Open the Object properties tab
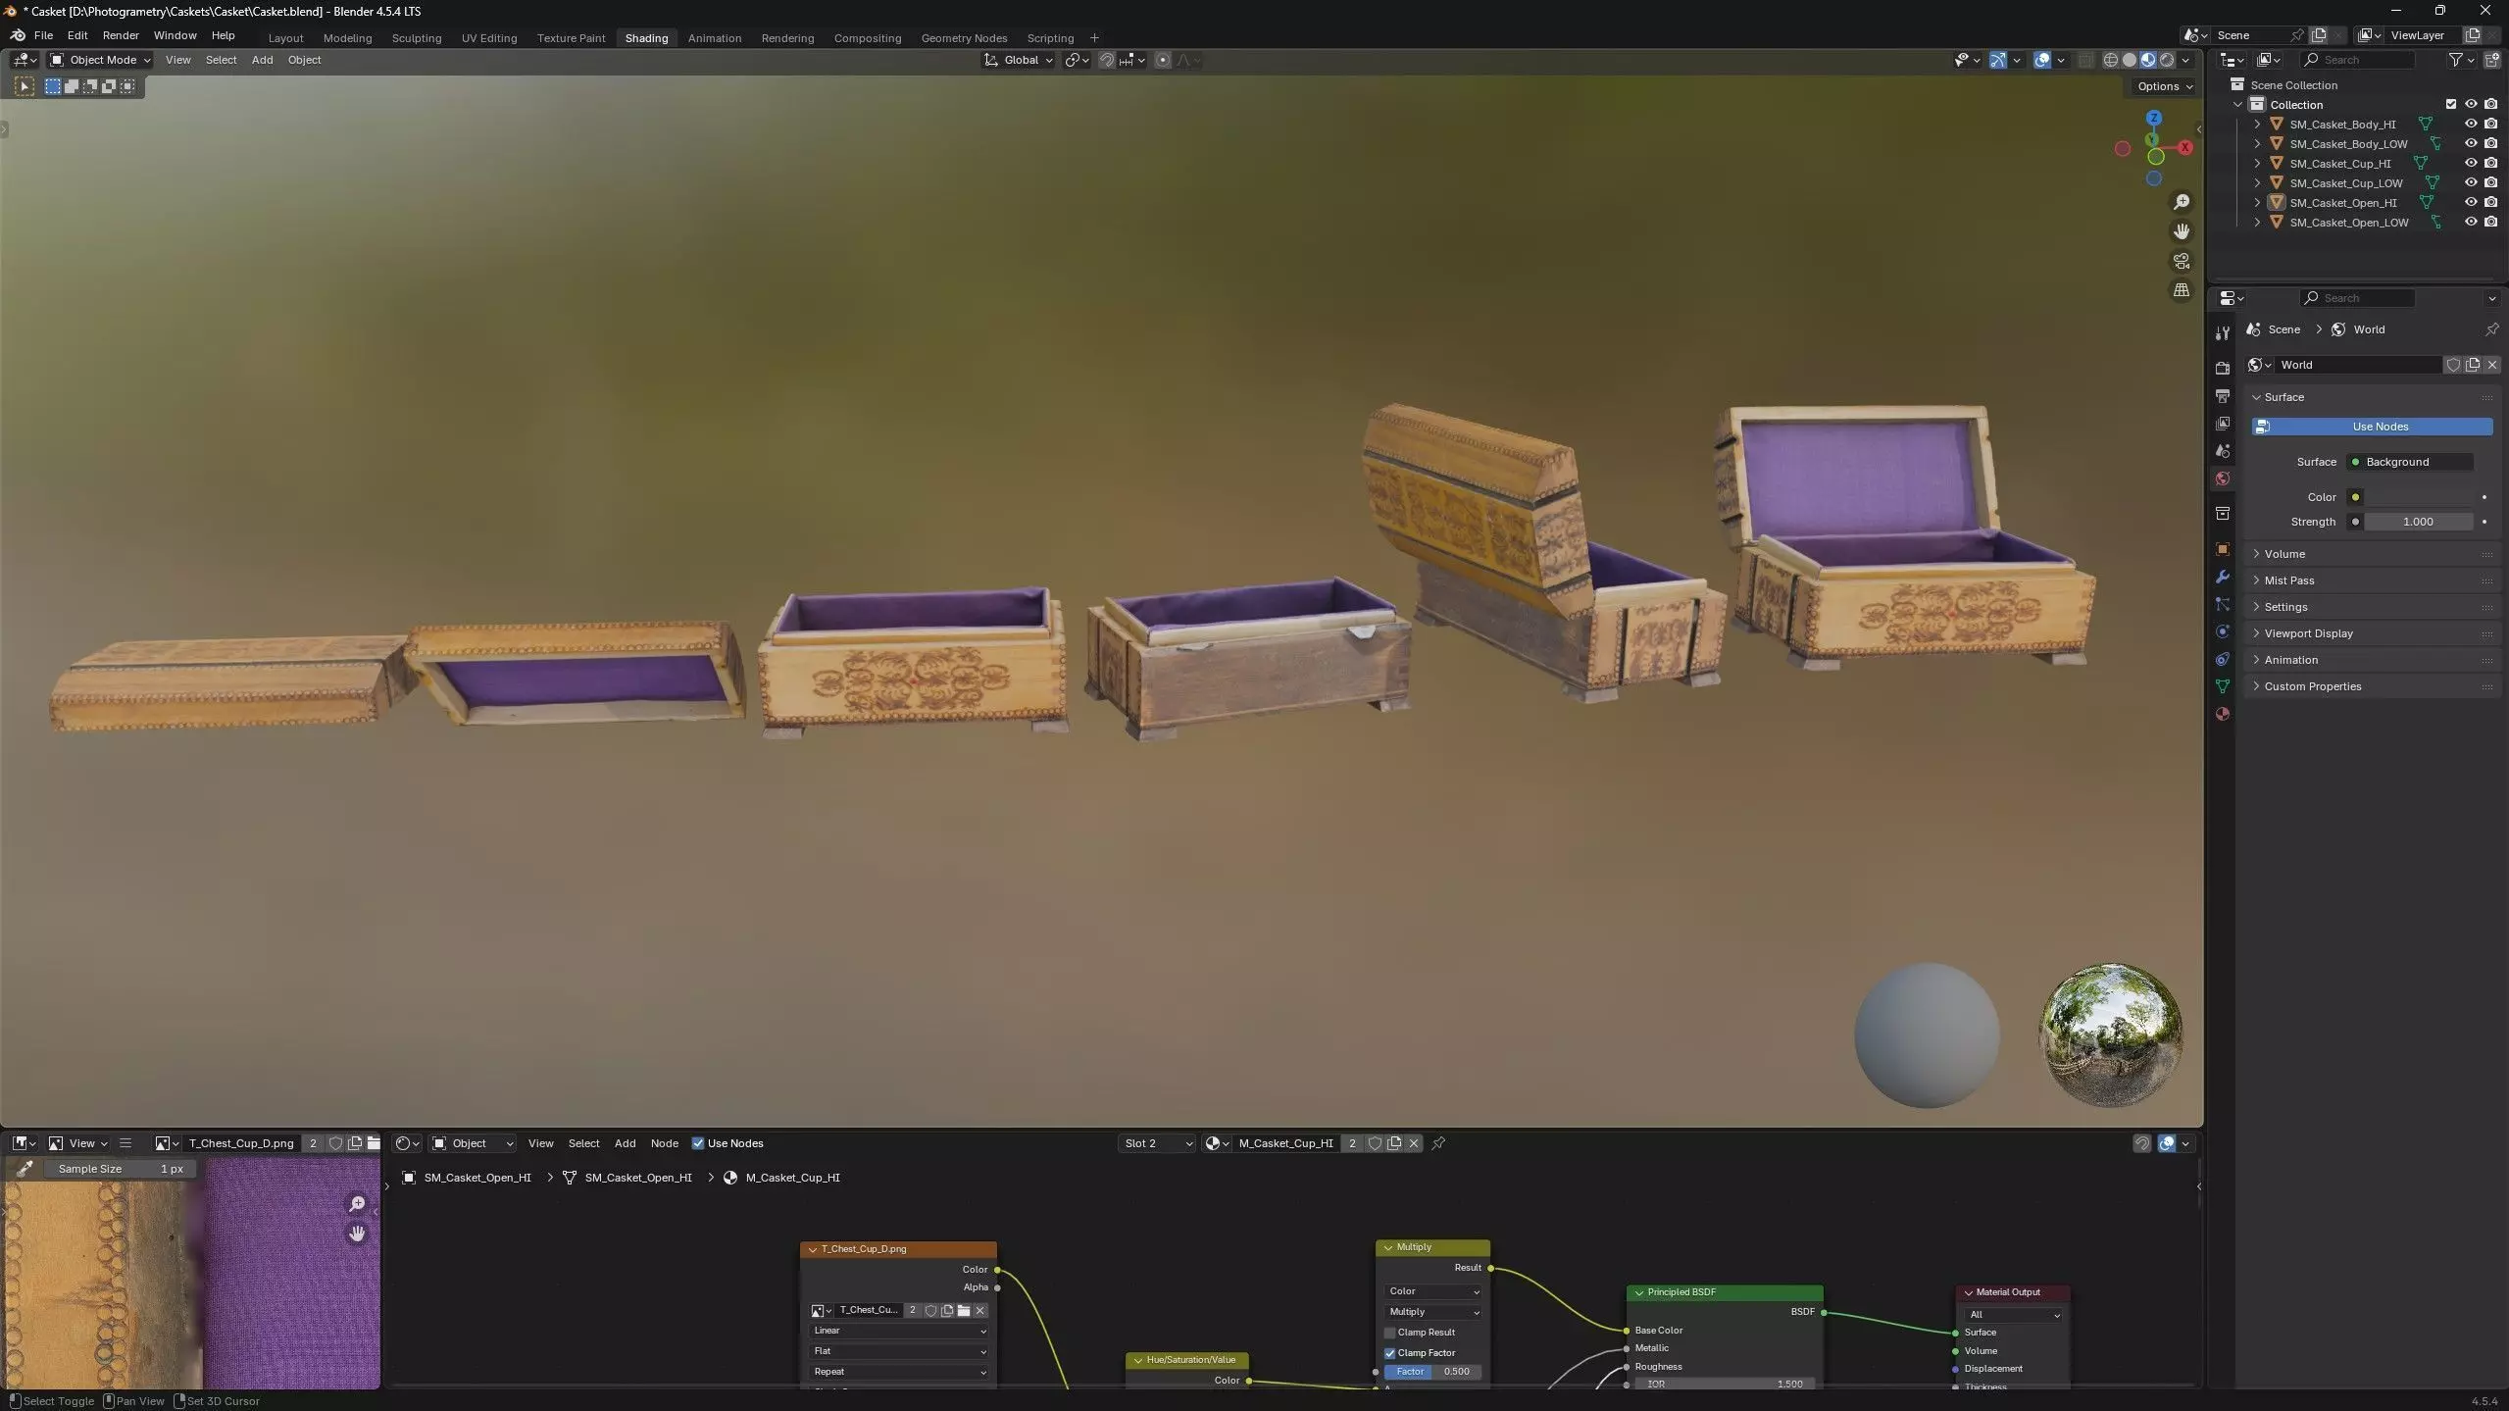 point(2222,549)
